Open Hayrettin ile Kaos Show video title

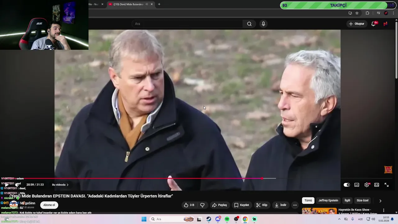click(358, 212)
